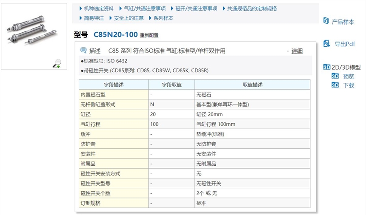Click the 2D/3D模型 heading text
Screen dimensions: 366x215
346,68
